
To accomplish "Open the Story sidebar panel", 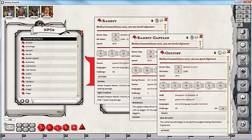I will (243, 47).
